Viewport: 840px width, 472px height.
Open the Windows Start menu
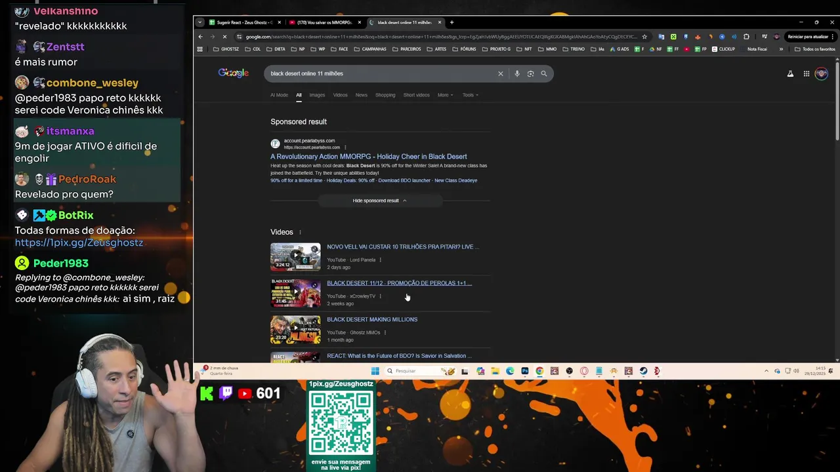[375, 371]
